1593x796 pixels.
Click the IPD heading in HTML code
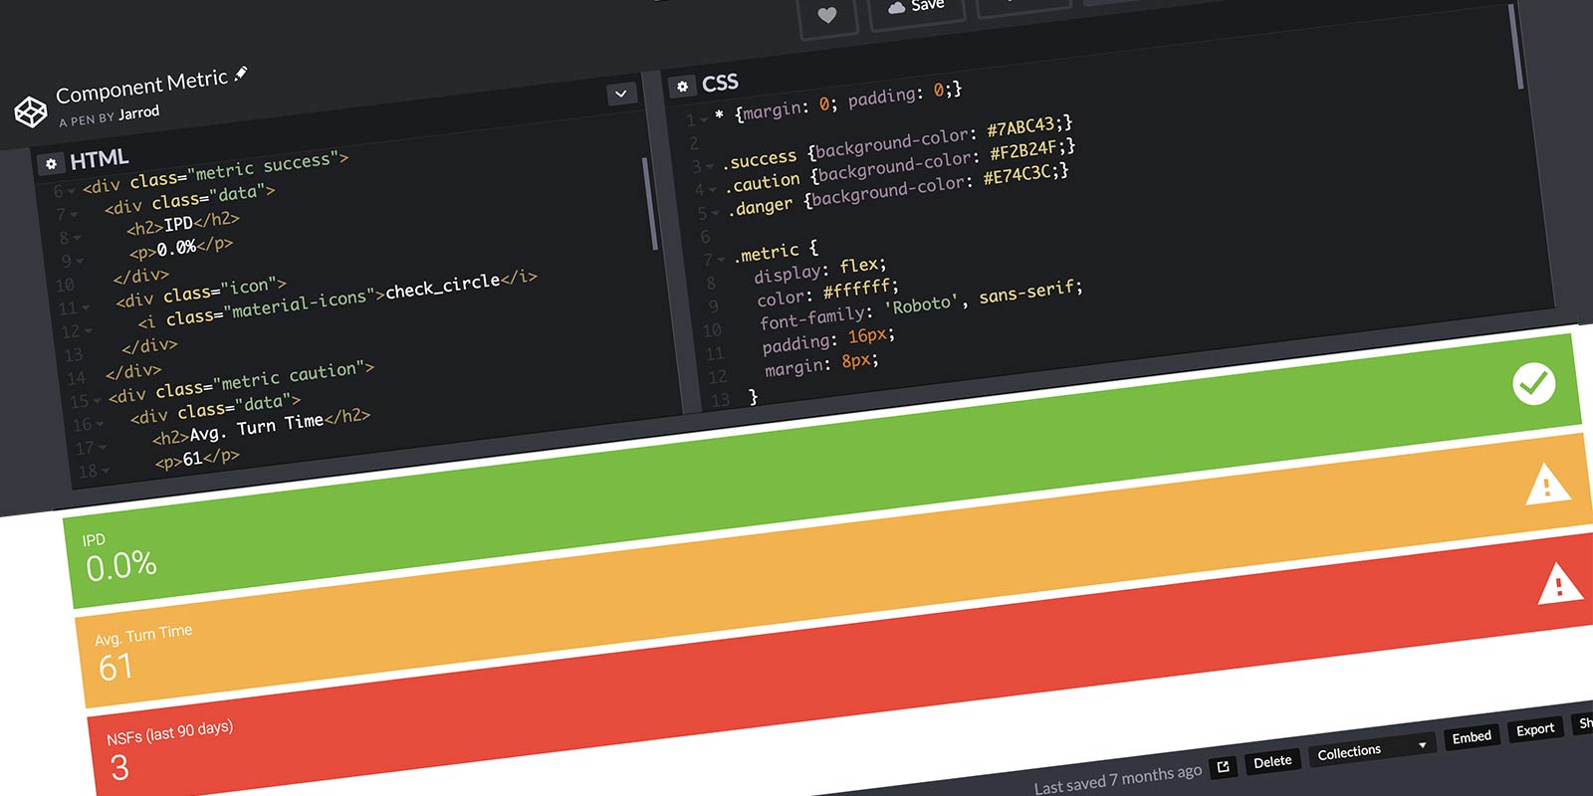pos(179,224)
